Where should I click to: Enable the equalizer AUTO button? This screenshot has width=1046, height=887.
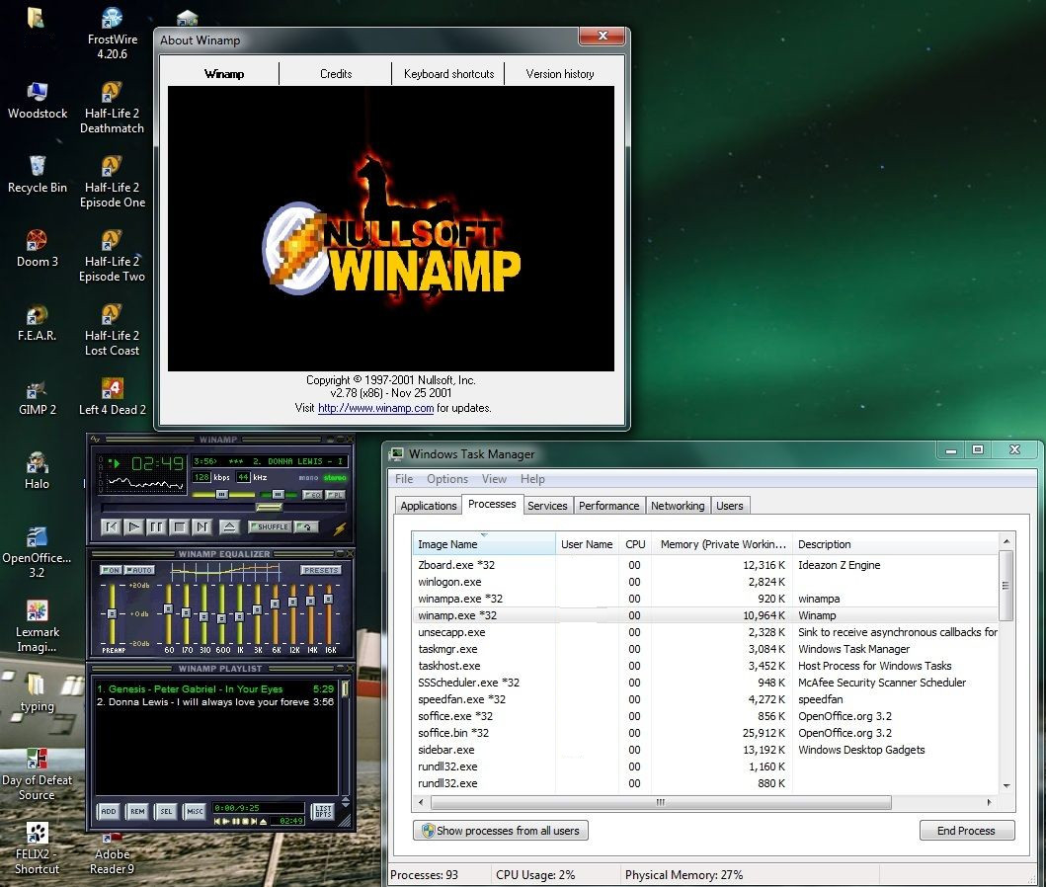tap(140, 570)
